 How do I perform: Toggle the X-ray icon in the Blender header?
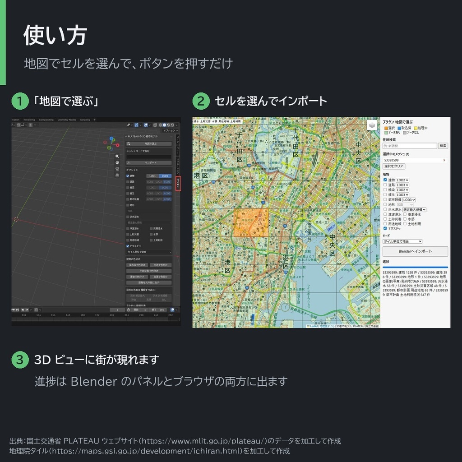click(155, 125)
